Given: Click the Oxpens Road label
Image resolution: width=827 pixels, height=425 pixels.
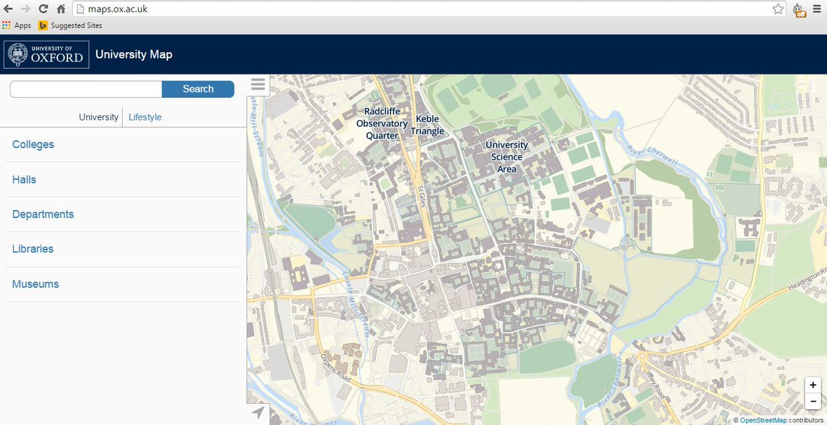Looking at the screenshot, I should pos(336,369).
